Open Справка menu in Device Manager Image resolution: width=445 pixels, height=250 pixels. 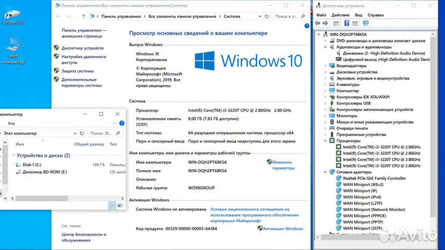pos(375,15)
